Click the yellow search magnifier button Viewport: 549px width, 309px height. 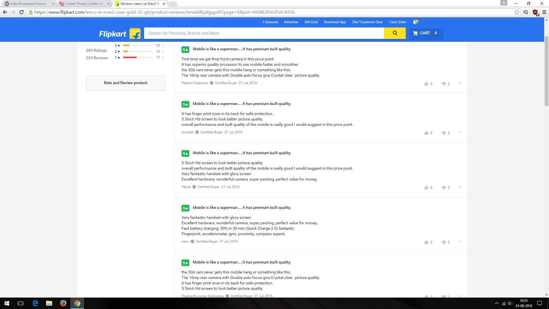coord(395,33)
